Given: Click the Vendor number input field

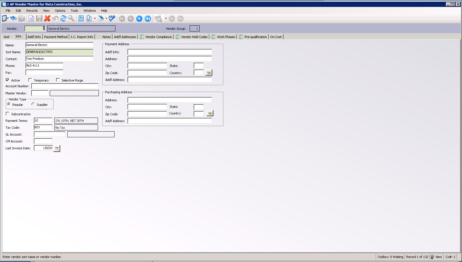Looking at the screenshot, I should [x=35, y=29].
